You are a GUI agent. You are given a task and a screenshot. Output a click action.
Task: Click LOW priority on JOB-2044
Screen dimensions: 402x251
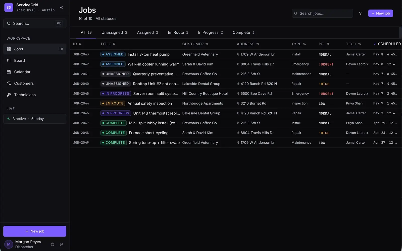(322, 104)
